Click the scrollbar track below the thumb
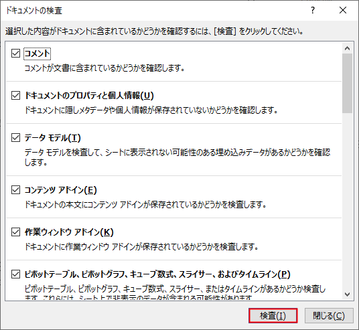 [348, 201]
